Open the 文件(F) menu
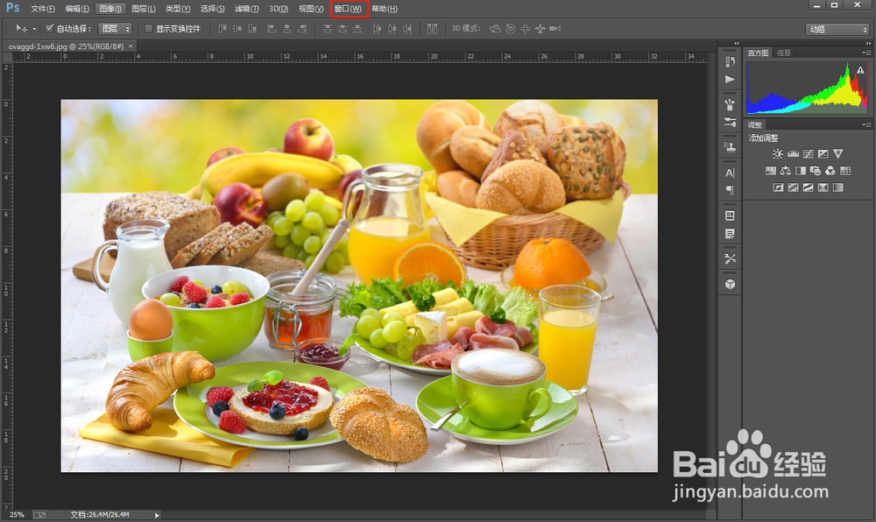876x522 pixels. coord(43,9)
